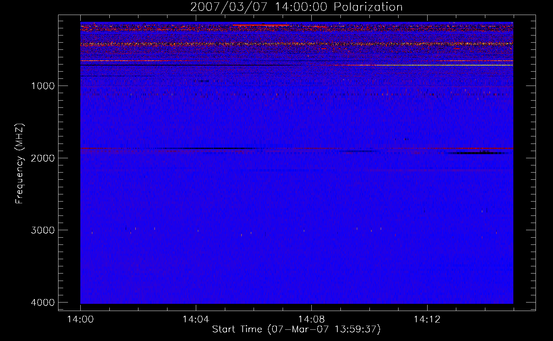Click the 3000 frequency tick label

pyautogui.click(x=43, y=230)
